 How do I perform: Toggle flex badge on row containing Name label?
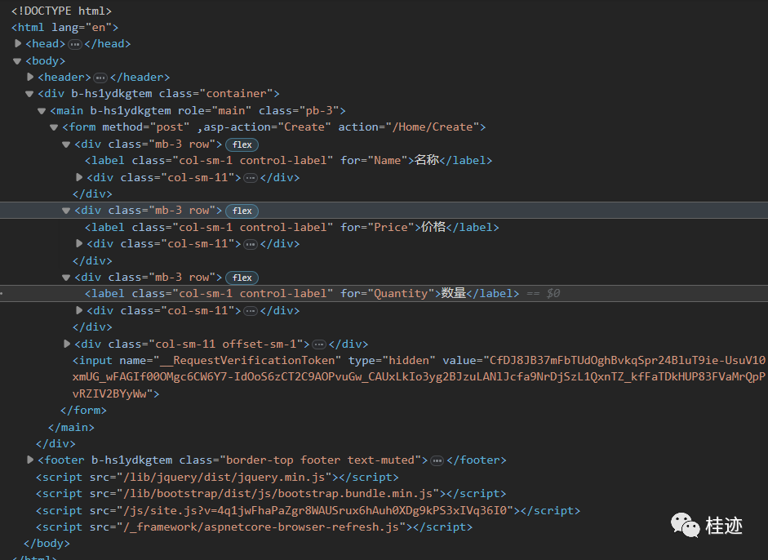point(242,144)
